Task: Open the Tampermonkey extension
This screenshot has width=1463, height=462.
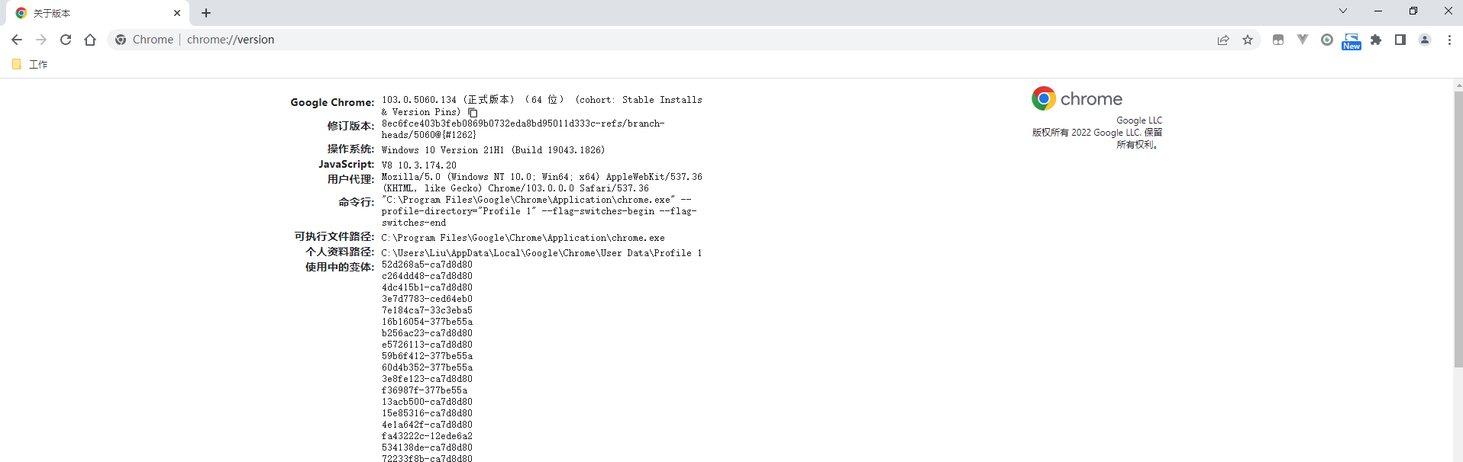Action: [1278, 40]
